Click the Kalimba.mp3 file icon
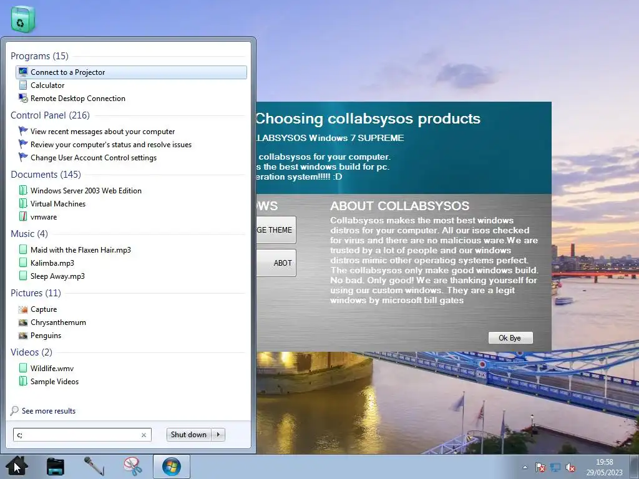 (23, 263)
